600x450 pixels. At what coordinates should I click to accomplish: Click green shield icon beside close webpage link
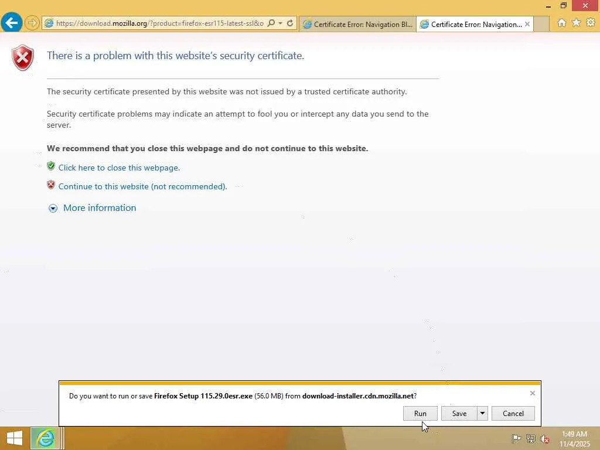tap(51, 166)
